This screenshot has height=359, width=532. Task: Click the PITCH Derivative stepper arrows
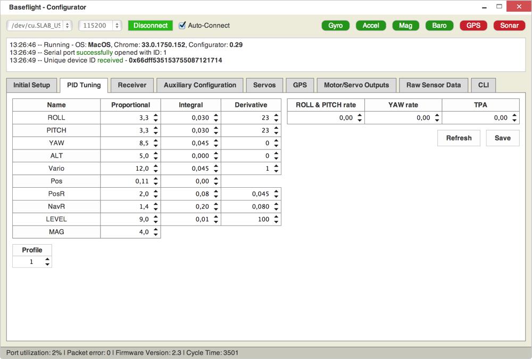(276, 130)
